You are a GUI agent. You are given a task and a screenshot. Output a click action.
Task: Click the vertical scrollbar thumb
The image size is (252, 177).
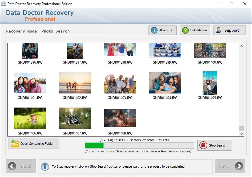241,129
